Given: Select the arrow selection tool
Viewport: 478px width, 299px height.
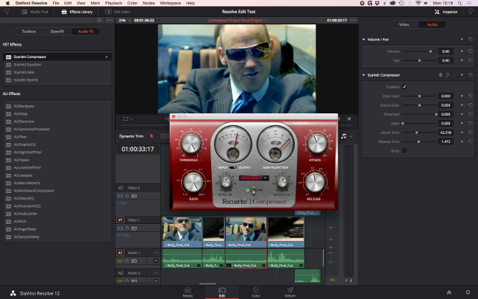Looking at the screenshot, I should [x=151, y=136].
